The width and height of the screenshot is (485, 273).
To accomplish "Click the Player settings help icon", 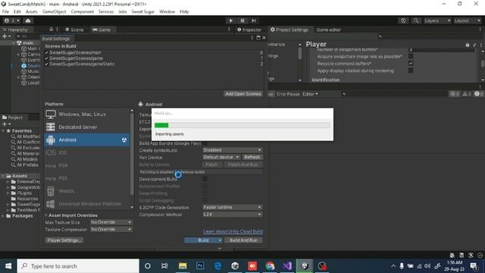I will 468,45.
